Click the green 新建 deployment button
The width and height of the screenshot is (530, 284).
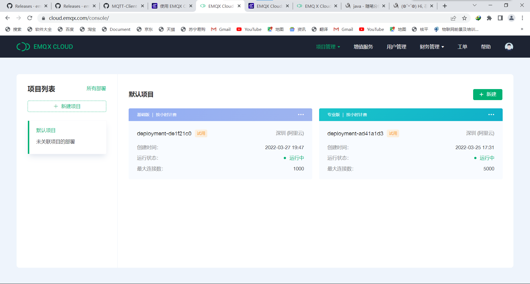point(487,95)
